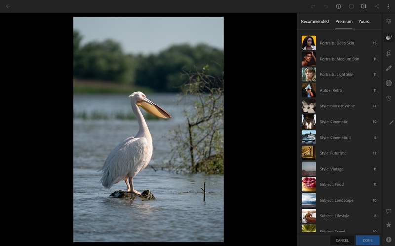Expand Style: Vintage preset group

tap(339, 169)
